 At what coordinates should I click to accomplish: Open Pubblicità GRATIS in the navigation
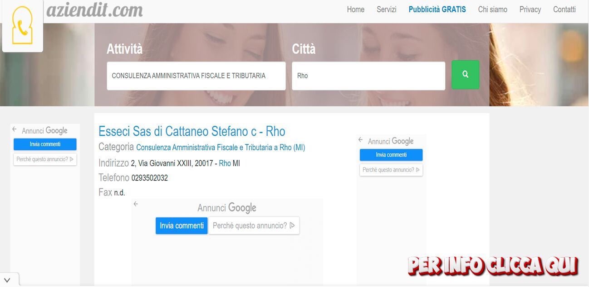click(437, 10)
